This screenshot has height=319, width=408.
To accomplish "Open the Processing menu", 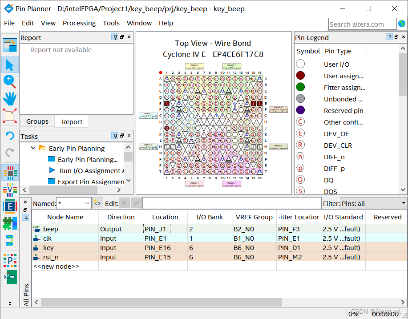I will point(79,23).
